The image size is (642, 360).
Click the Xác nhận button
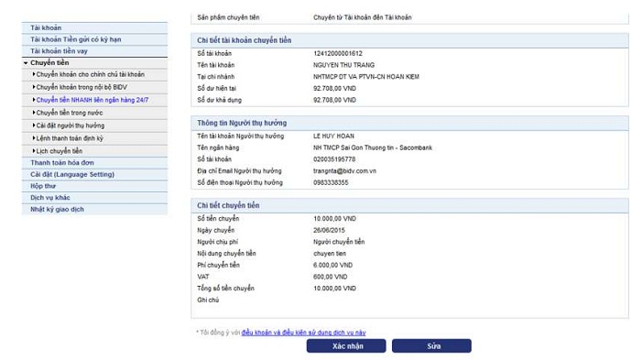(346, 346)
